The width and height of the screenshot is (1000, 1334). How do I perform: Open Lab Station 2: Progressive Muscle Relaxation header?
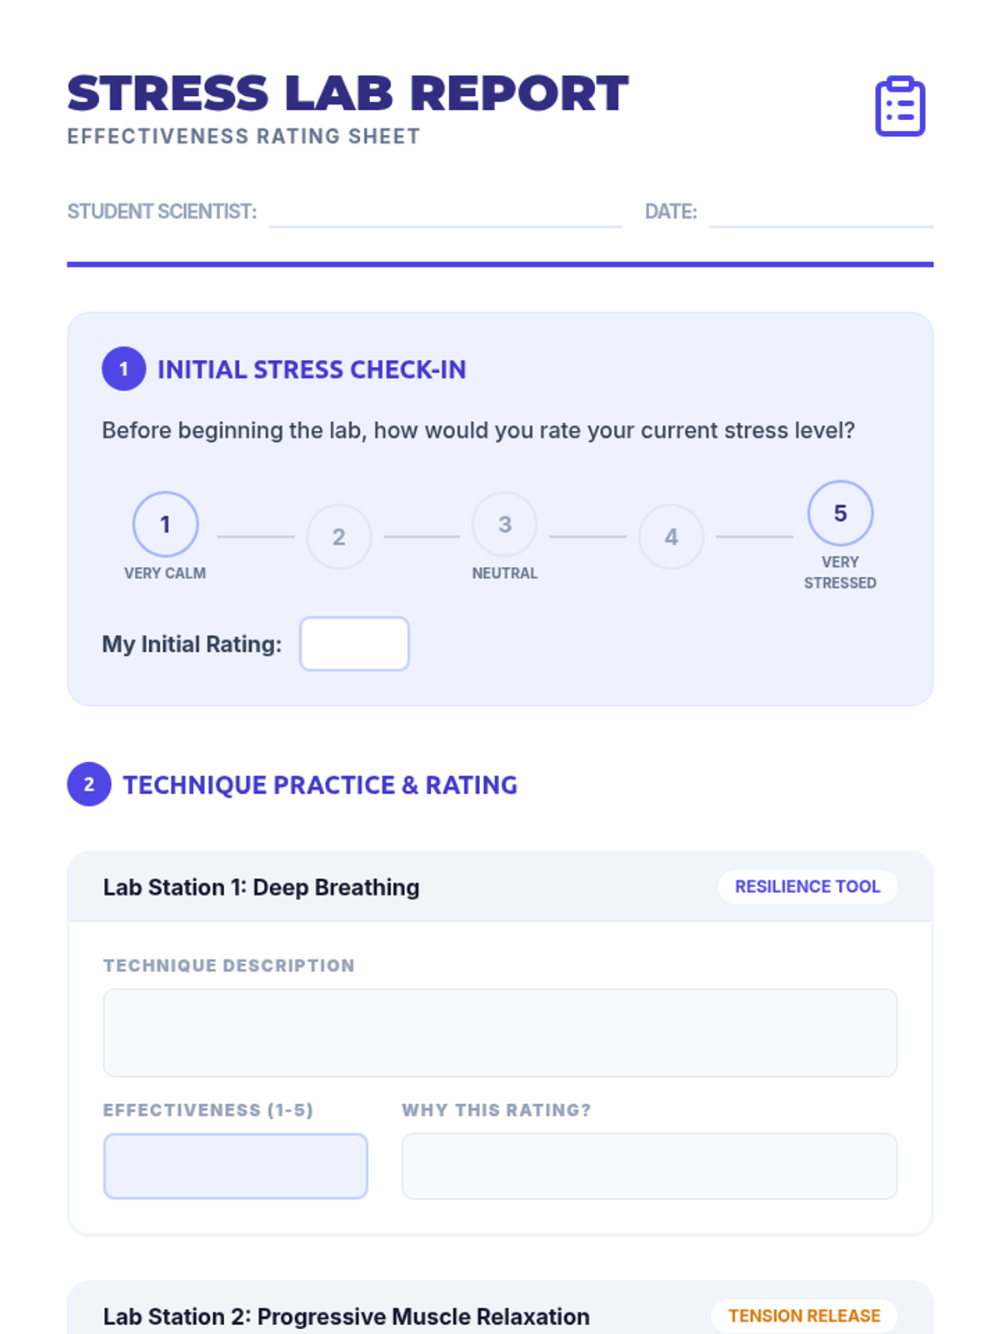[500, 1311]
